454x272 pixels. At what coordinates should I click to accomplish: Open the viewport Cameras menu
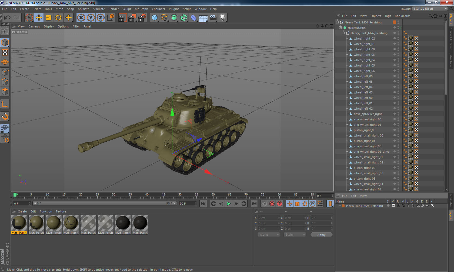click(x=34, y=26)
